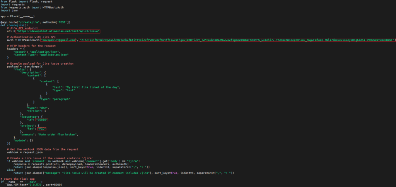Click the "project": { line

click(29, 125)
